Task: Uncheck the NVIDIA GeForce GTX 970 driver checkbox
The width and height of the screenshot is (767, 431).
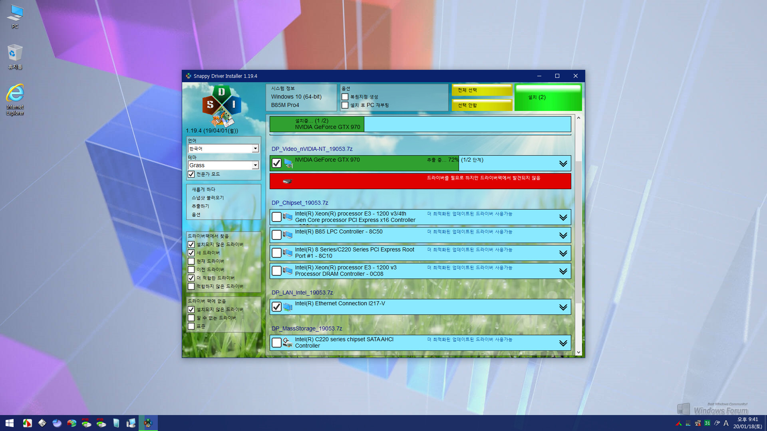Action: (x=276, y=163)
